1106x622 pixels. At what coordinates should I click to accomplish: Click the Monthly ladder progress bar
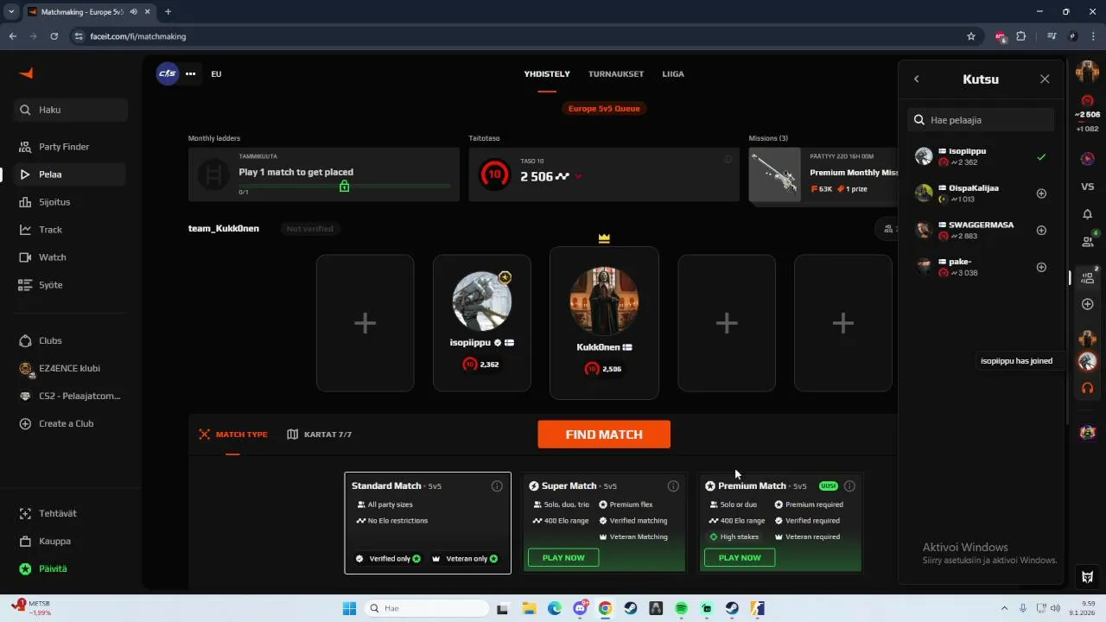345,186
